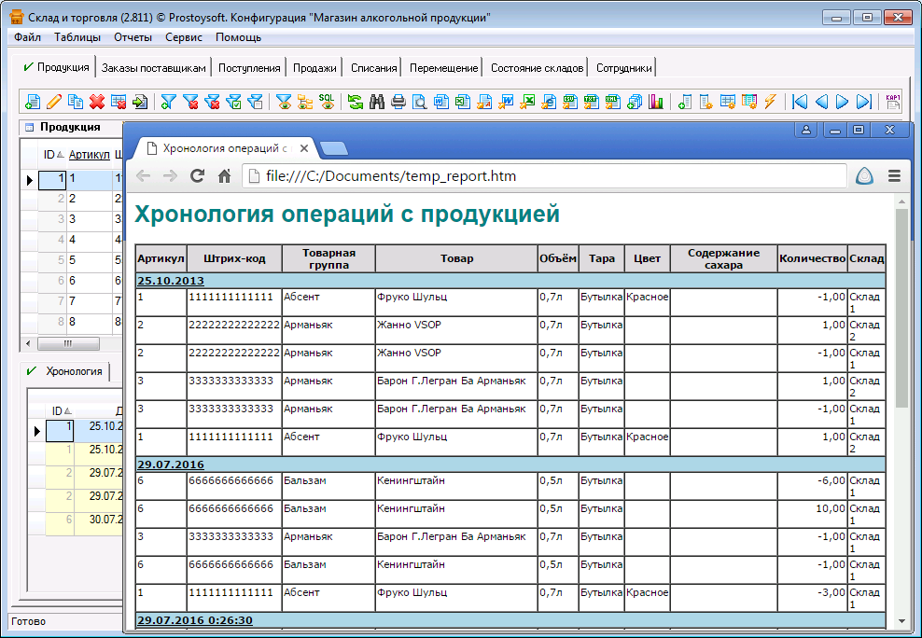Click the browser home icon
The width and height of the screenshot is (922, 638).
click(224, 175)
